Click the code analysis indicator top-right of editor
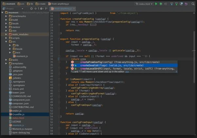Screen dimensions: 197x138 point(194,13)
